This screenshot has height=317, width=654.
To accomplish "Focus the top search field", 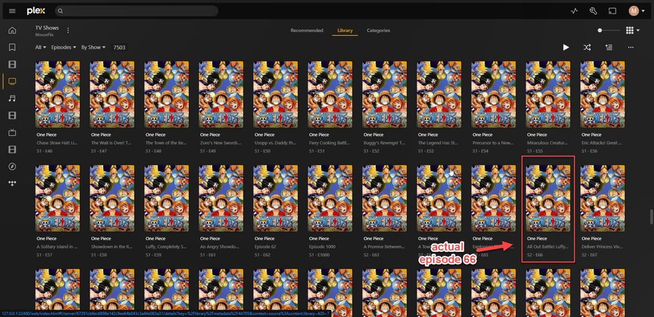I will [137, 11].
